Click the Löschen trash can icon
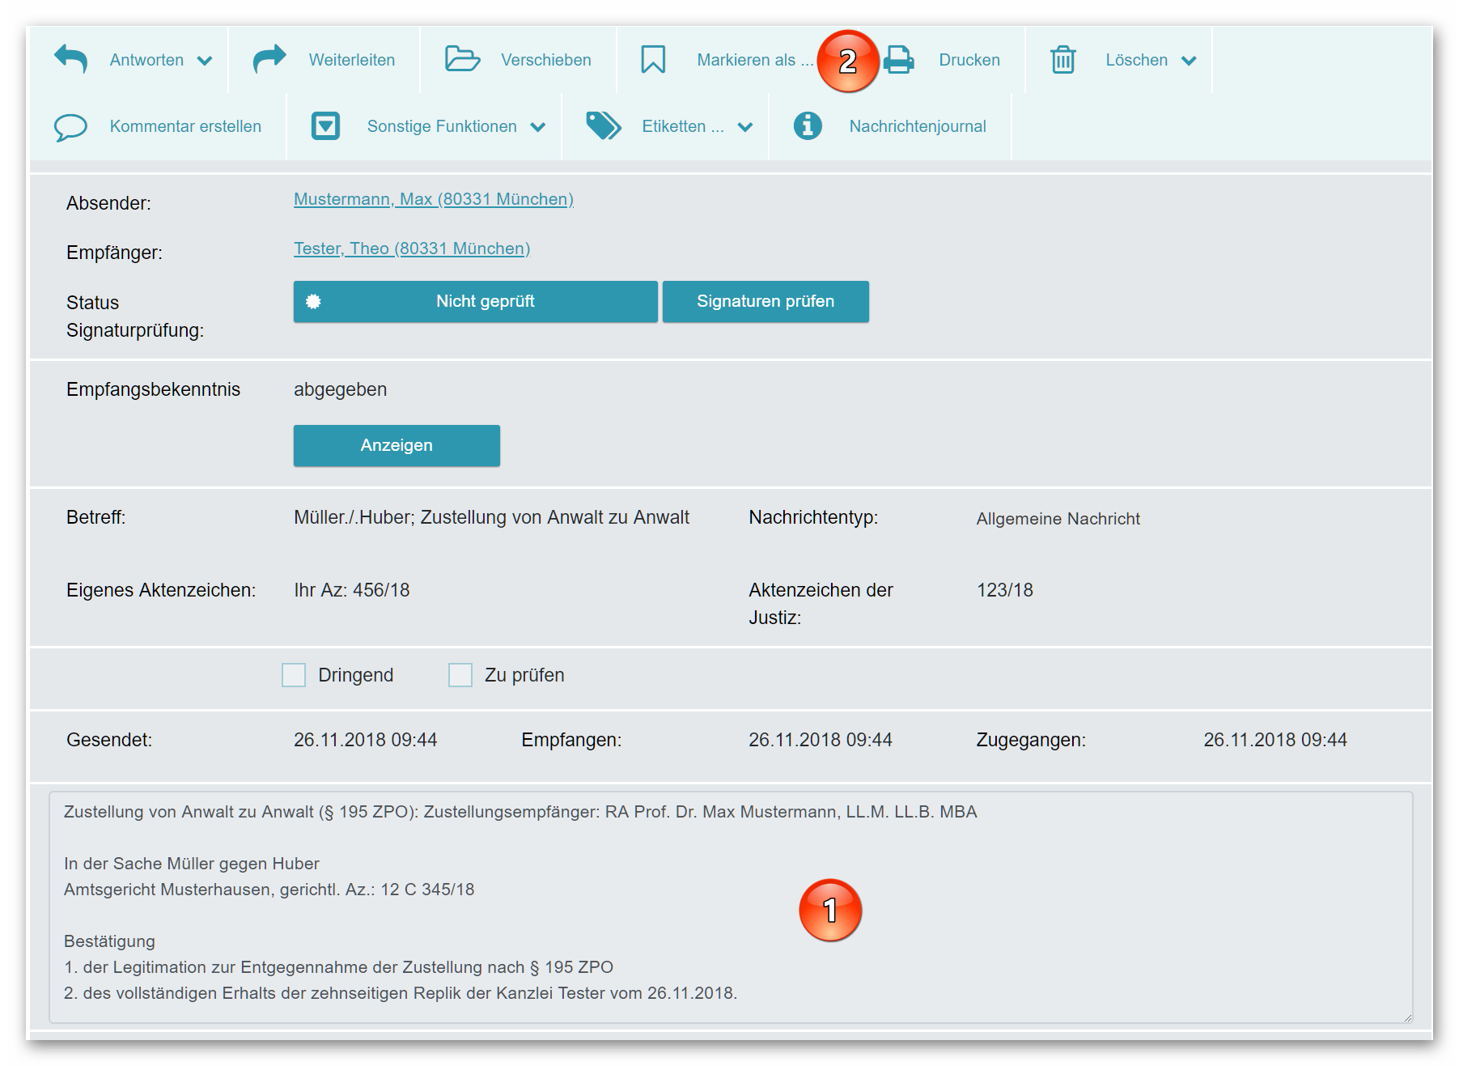Image resolution: width=1459 pixels, height=1066 pixels. coord(1062,60)
